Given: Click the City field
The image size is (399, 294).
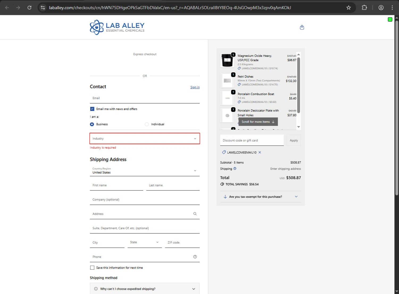Looking at the screenshot, I should pos(107,242).
